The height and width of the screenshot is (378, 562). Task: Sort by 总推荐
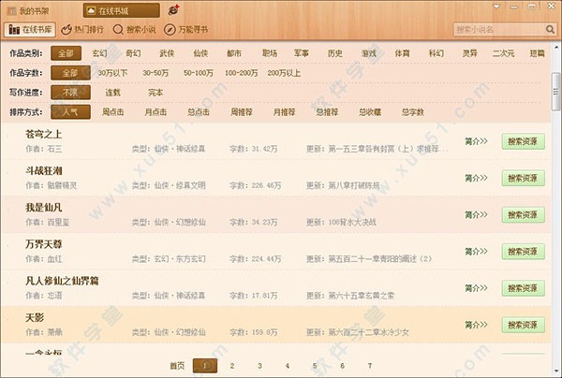click(327, 112)
